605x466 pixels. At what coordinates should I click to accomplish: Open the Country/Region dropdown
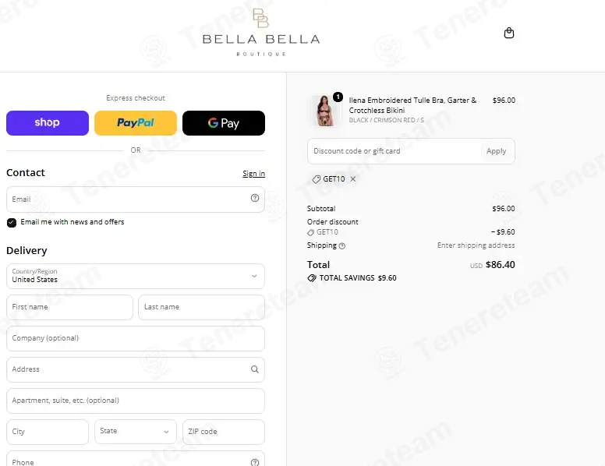pos(136,276)
